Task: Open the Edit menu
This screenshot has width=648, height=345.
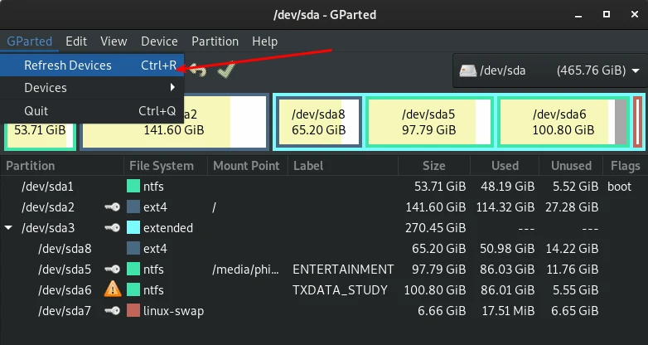Action: tap(76, 41)
